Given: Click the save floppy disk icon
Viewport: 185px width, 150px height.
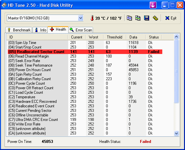Looking at the screenshot, I should (x=146, y=18).
